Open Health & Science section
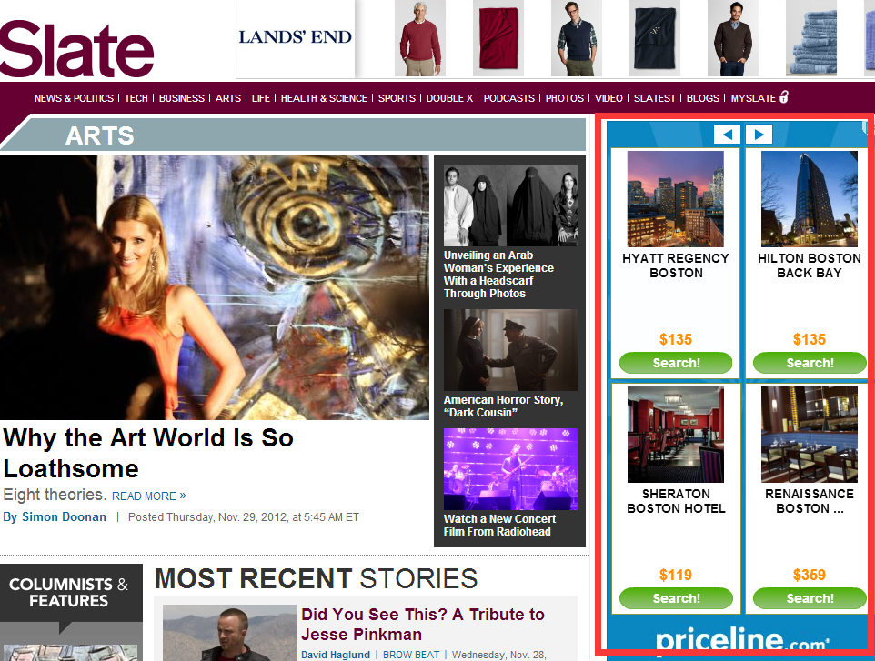Screen dimensions: 875x661 tap(324, 98)
